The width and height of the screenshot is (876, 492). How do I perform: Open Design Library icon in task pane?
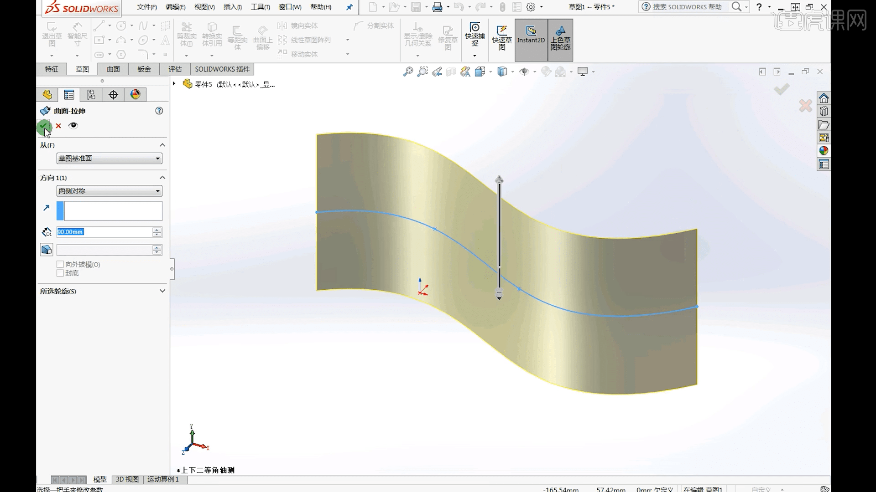pos(824,111)
